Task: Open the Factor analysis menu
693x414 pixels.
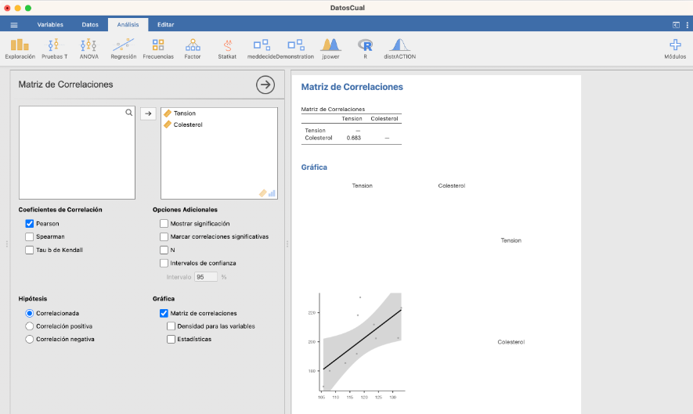Action: [x=193, y=49]
